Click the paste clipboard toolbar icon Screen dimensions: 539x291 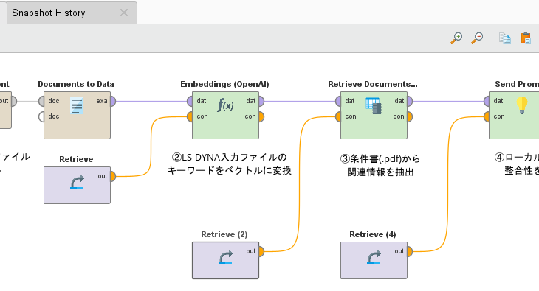pyautogui.click(x=526, y=38)
